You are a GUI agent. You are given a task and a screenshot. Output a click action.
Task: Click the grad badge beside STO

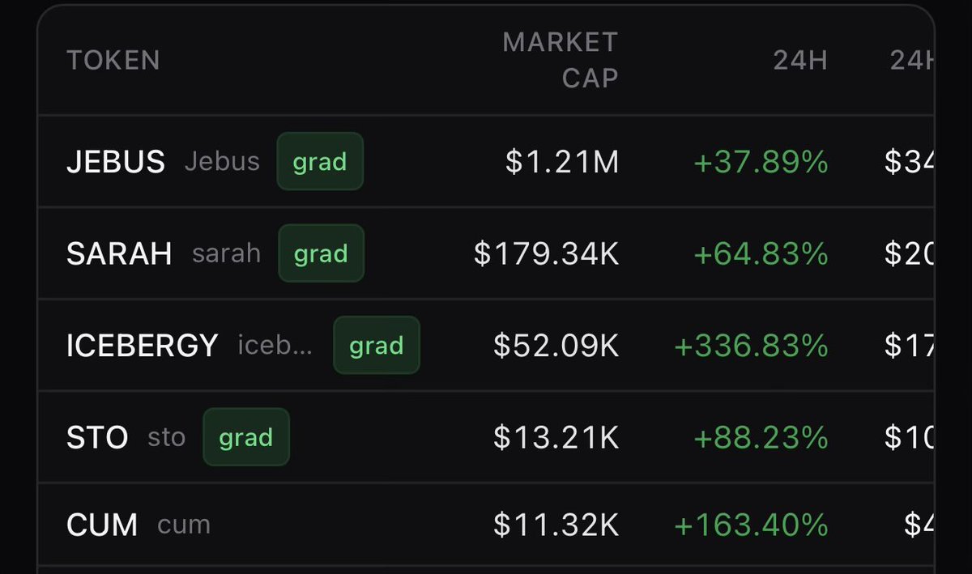click(x=246, y=437)
